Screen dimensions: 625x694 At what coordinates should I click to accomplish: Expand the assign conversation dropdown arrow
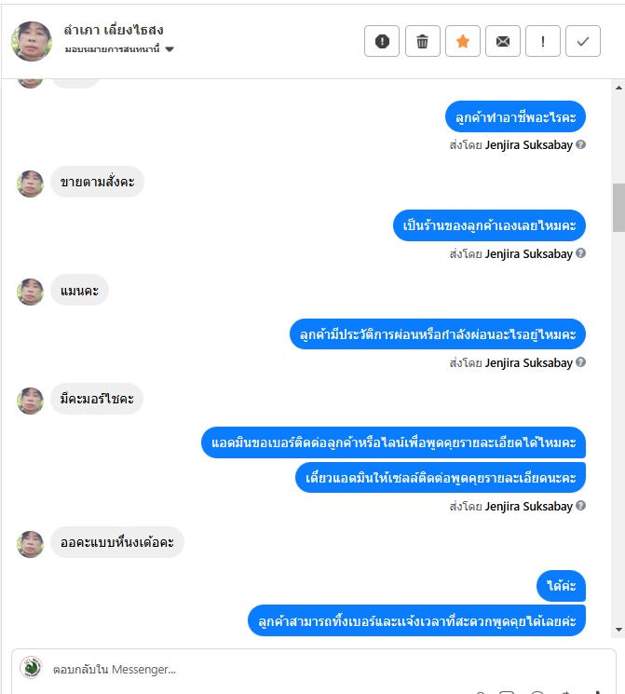click(170, 49)
